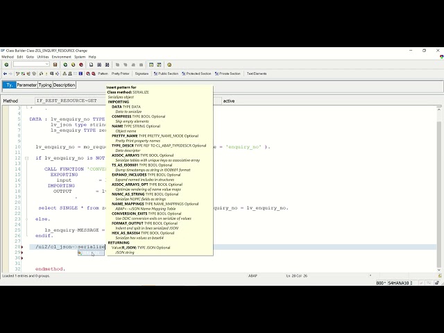The image size is (444, 333).
Task: Click the Set/Delete Session Breakpoint icon
Action: (x=88, y=74)
